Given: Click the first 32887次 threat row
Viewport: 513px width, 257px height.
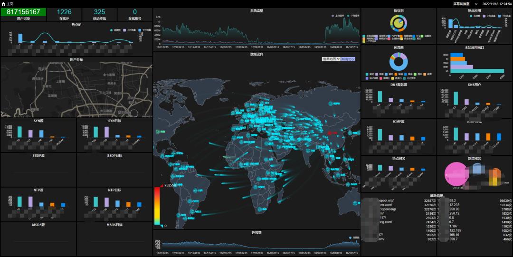Looking at the screenshot, I should pyautogui.click(x=399, y=200).
